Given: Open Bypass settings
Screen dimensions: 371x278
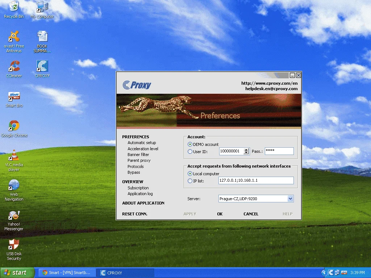Looking at the screenshot, I should [134, 172].
